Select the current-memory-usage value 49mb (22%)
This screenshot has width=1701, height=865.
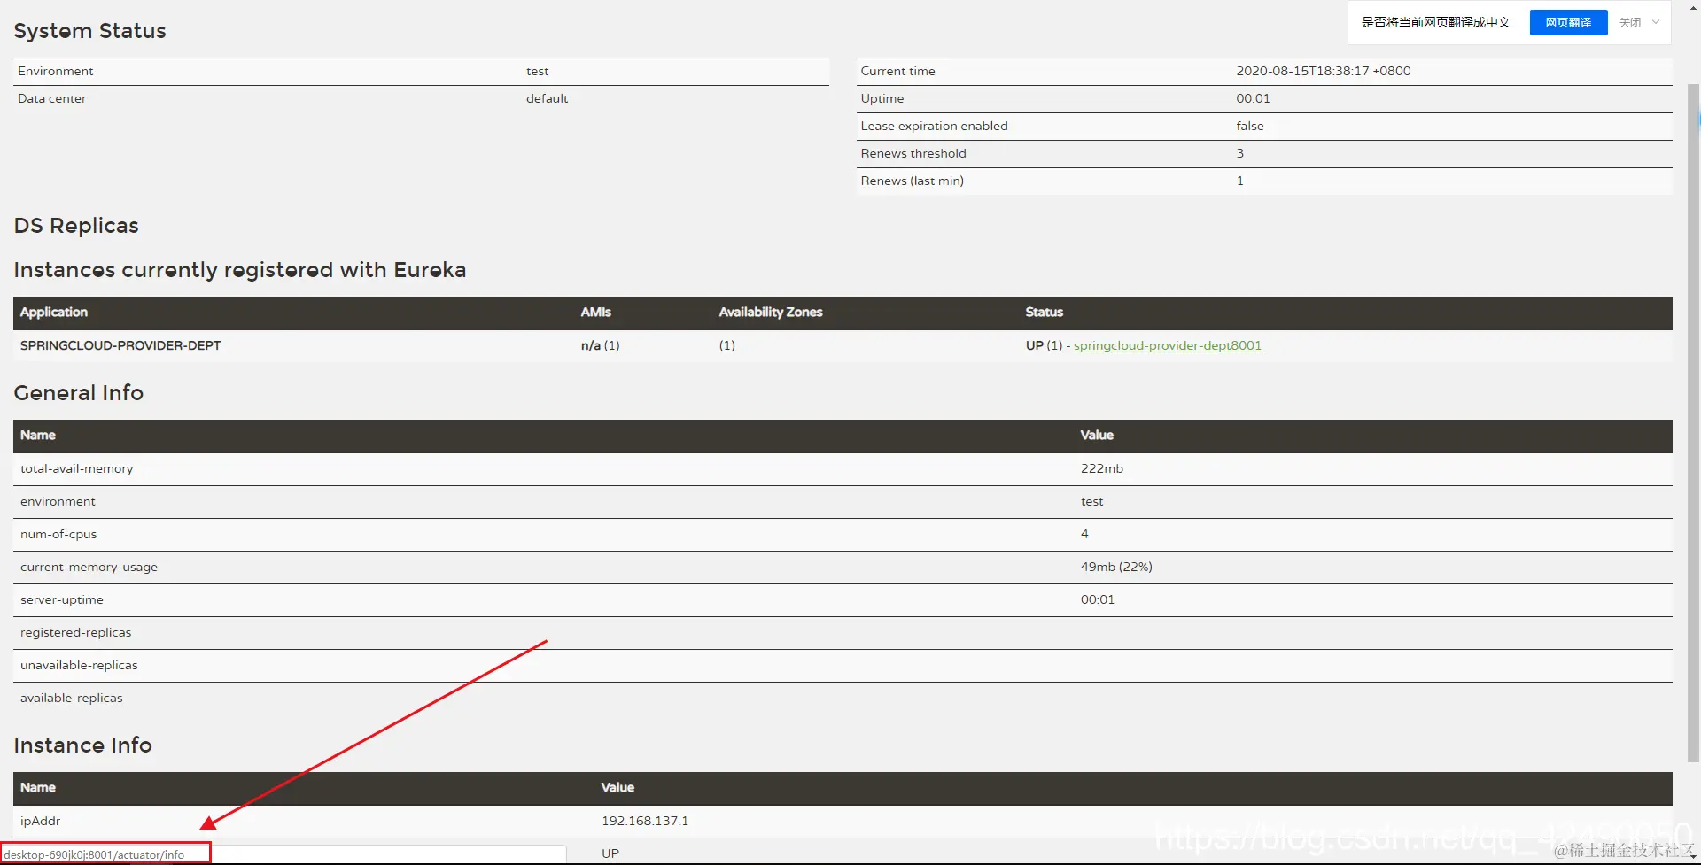1116,567
